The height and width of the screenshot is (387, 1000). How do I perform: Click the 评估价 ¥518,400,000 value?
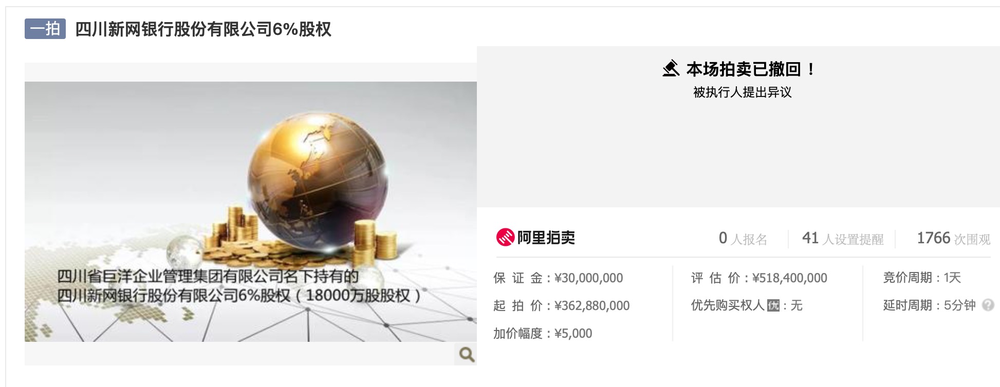coord(790,278)
